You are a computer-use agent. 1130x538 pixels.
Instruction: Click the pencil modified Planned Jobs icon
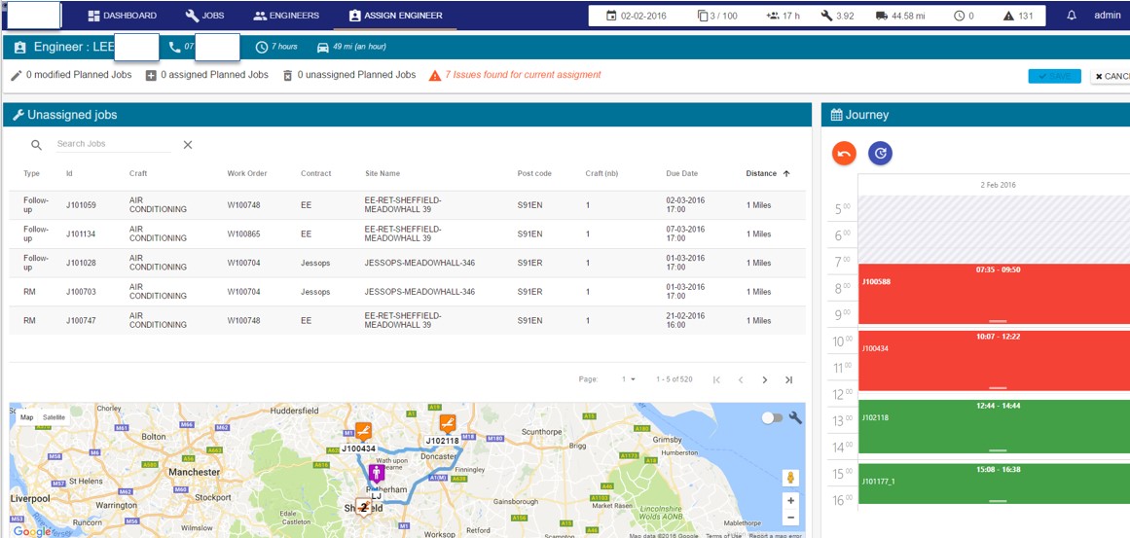click(17, 75)
